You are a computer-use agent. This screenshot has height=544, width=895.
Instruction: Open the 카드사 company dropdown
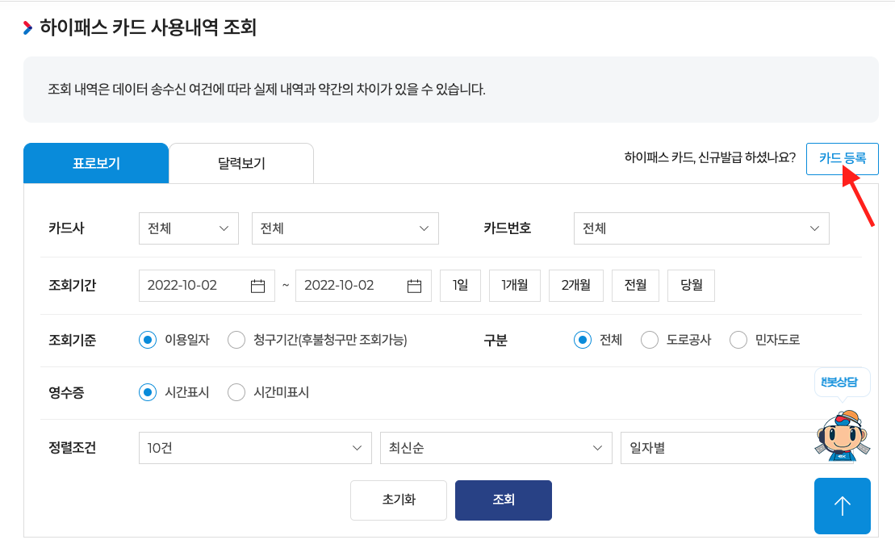pyautogui.click(x=188, y=228)
